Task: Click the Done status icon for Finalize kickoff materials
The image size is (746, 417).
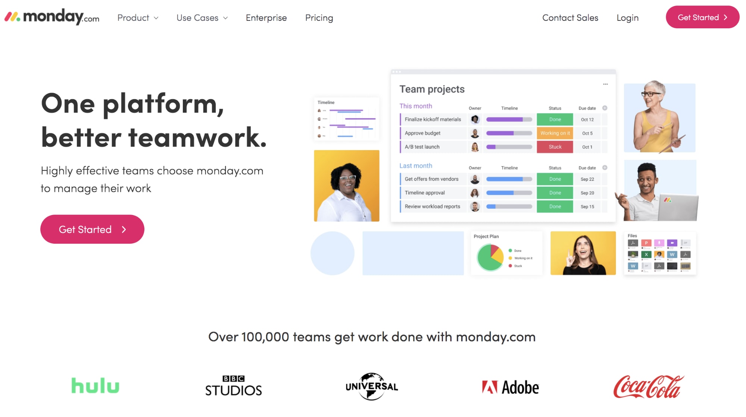Action: pos(555,119)
